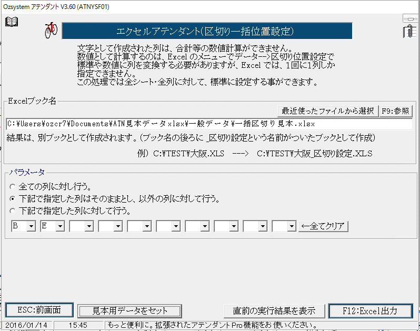
Task: Click the Excel book path input field
Action: tap(209, 124)
